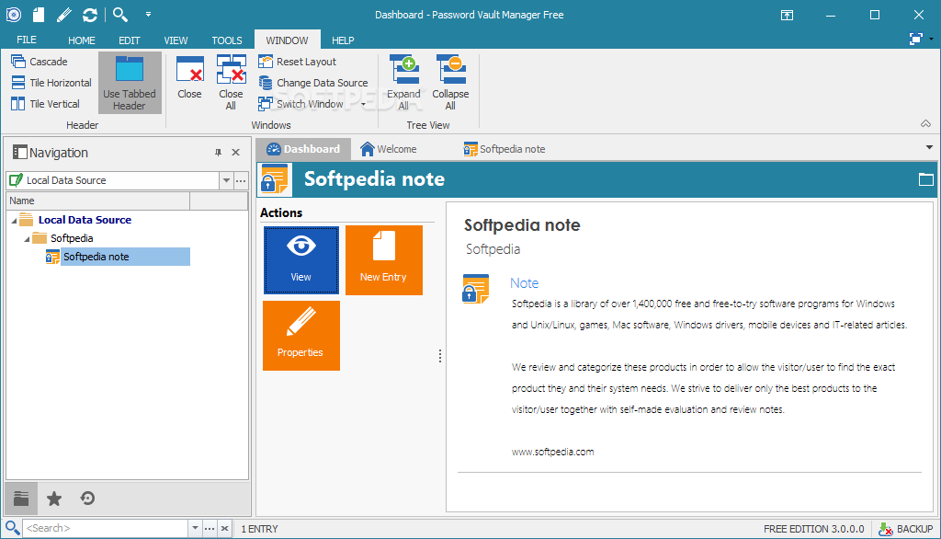
Task: Click Cascade windows option
Action: point(39,62)
